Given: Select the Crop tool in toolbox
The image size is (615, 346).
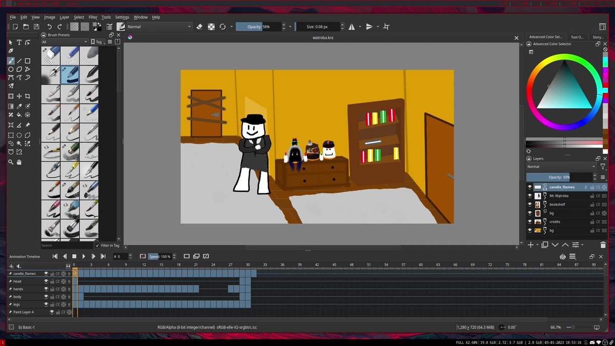Looking at the screenshot, I should (x=28, y=96).
